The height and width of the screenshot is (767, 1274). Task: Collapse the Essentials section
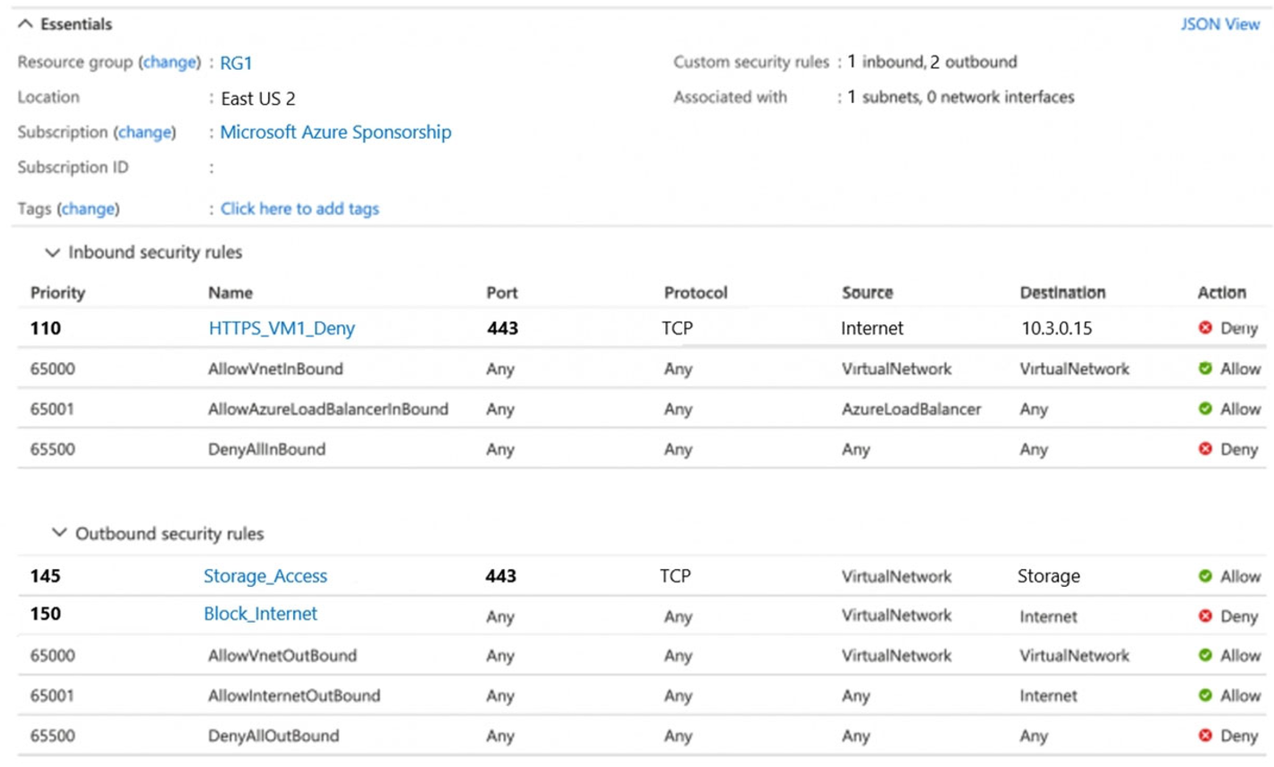tap(22, 24)
